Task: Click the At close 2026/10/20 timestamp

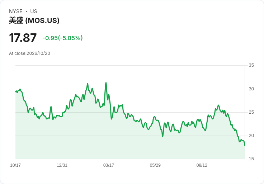Action: click(x=29, y=53)
